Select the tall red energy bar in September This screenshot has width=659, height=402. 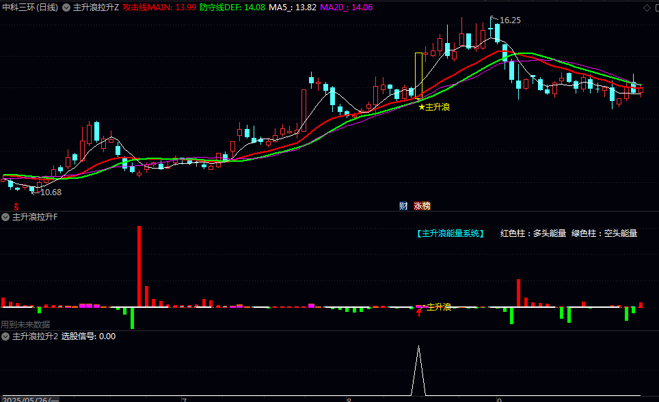click(x=519, y=293)
